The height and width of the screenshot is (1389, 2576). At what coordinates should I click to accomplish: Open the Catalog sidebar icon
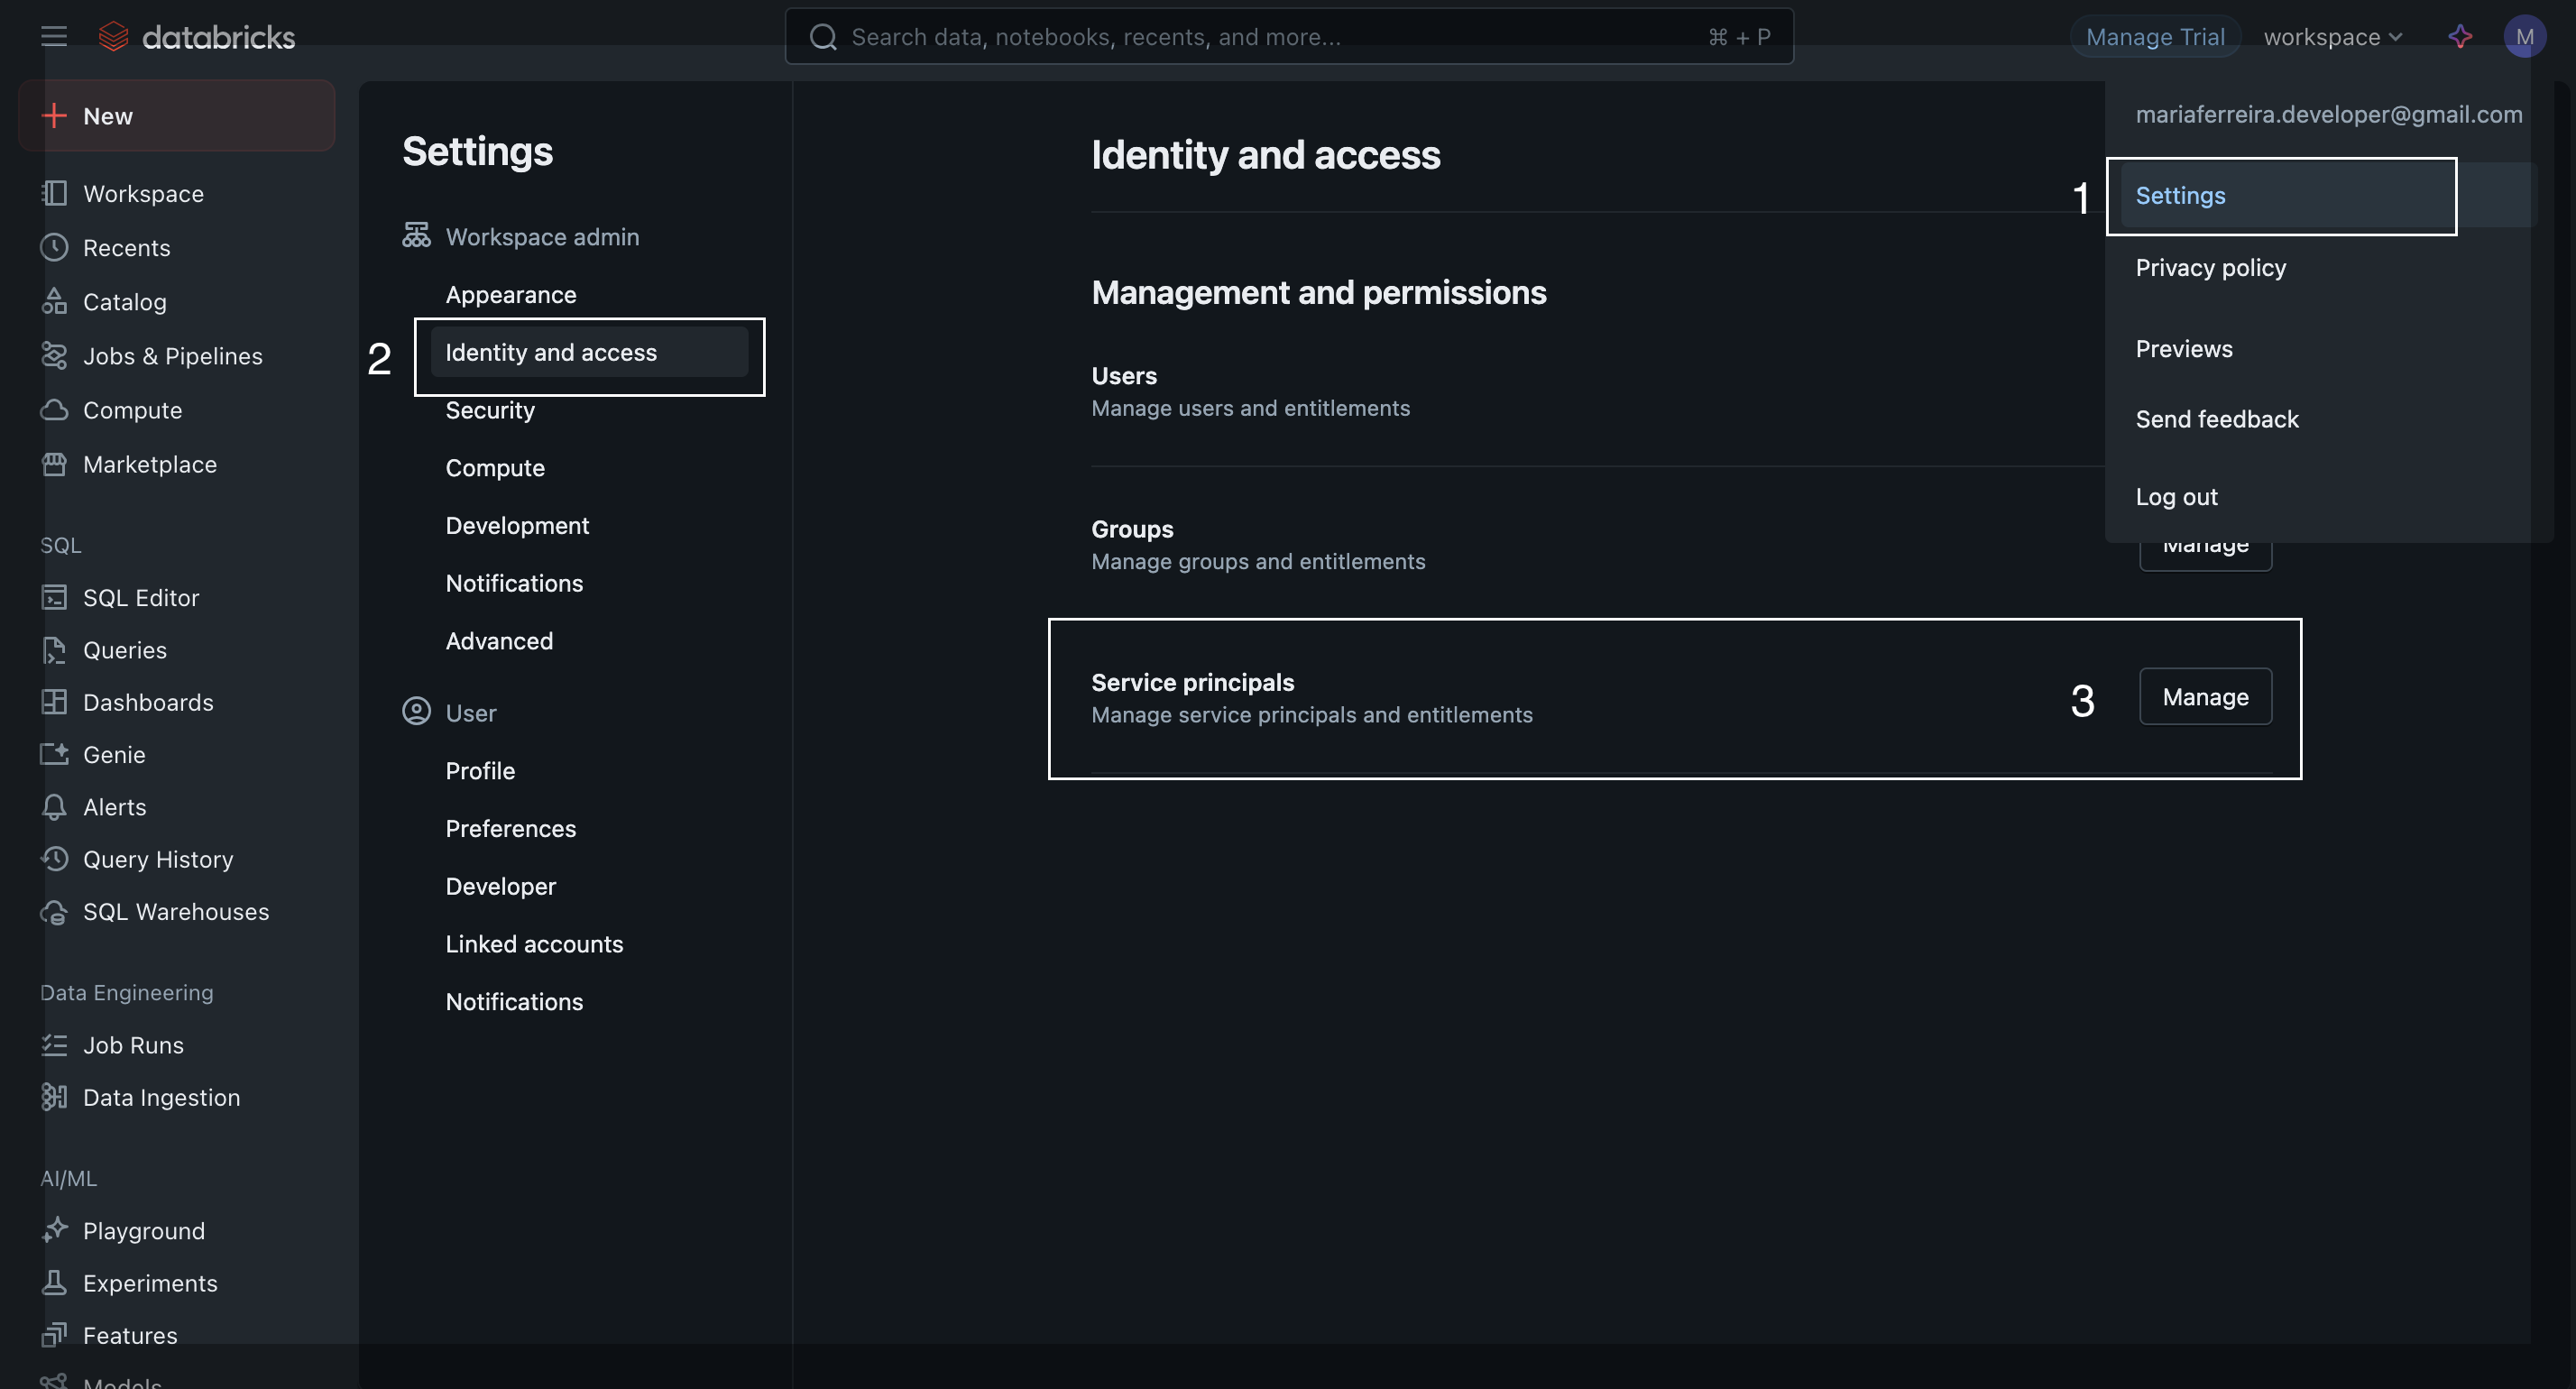click(x=54, y=301)
